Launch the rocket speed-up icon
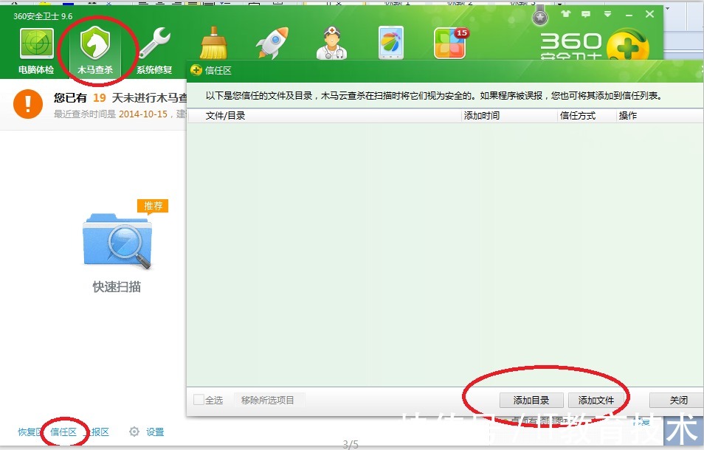Viewport: 704px width, 450px height. (272, 43)
